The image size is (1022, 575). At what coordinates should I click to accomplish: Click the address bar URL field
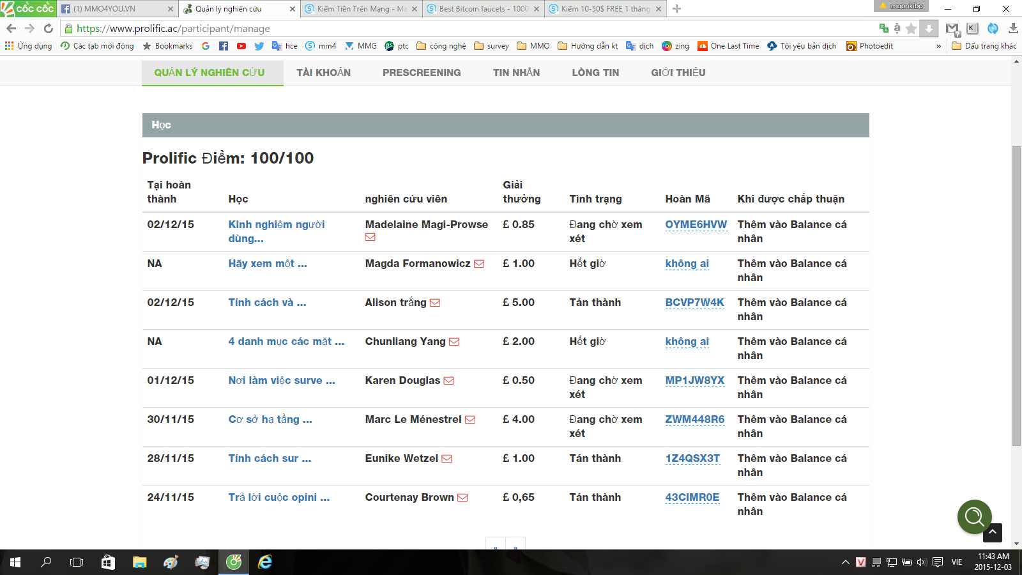tap(469, 28)
